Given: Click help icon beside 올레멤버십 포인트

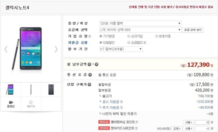Looking at the screenshot, I should click(x=137, y=122).
